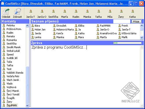Screen dimensions: 145x109
Task: Select ŽigulMAN contact
Action: click(x=10, y=106)
